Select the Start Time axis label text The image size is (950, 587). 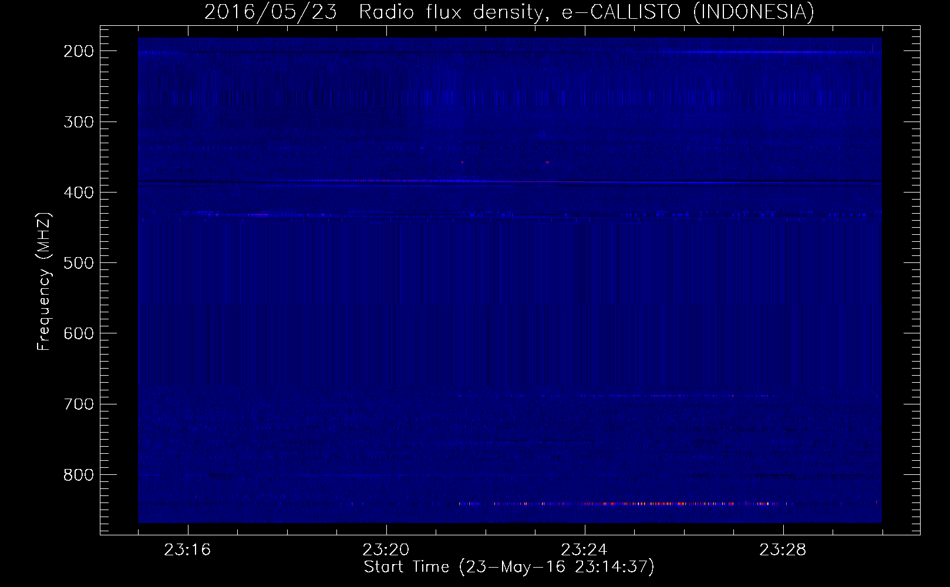(x=509, y=567)
